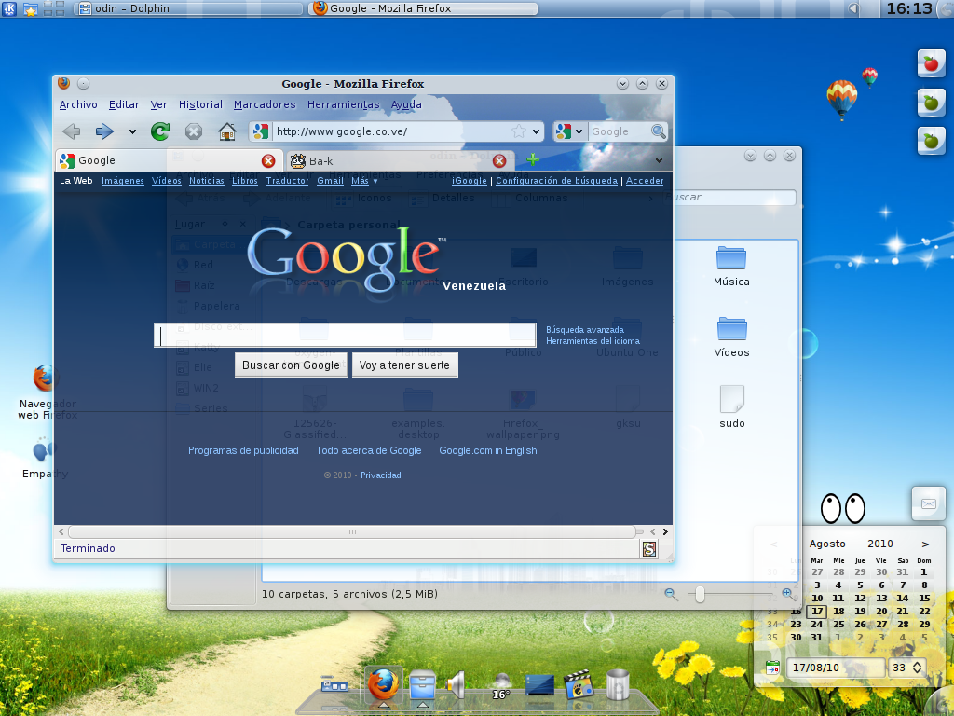Open the weather 16° widget in dock
Viewport: 954px width, 716px height.
[x=501, y=685]
